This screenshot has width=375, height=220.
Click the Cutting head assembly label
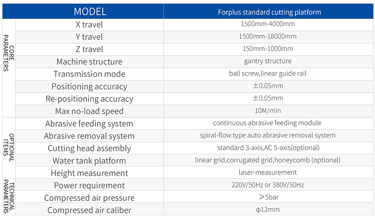coord(89,148)
